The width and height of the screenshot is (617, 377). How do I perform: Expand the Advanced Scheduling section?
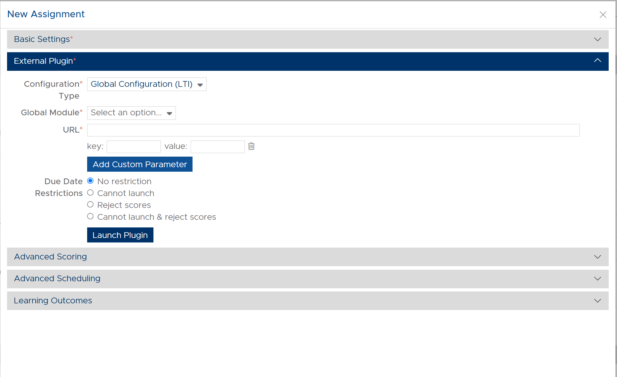[308, 279]
